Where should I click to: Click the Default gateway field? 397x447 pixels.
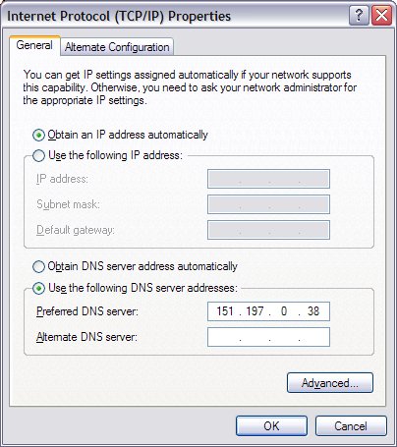[268, 230]
